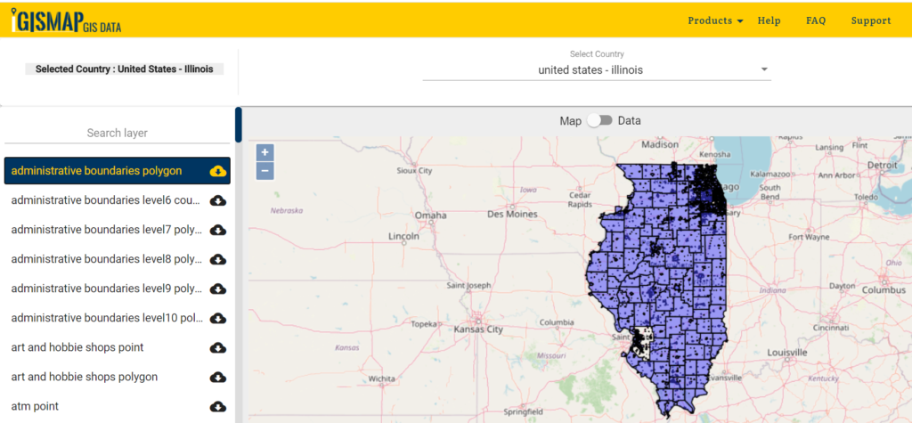Zoom in on the map
This screenshot has width=912, height=423.
[265, 152]
